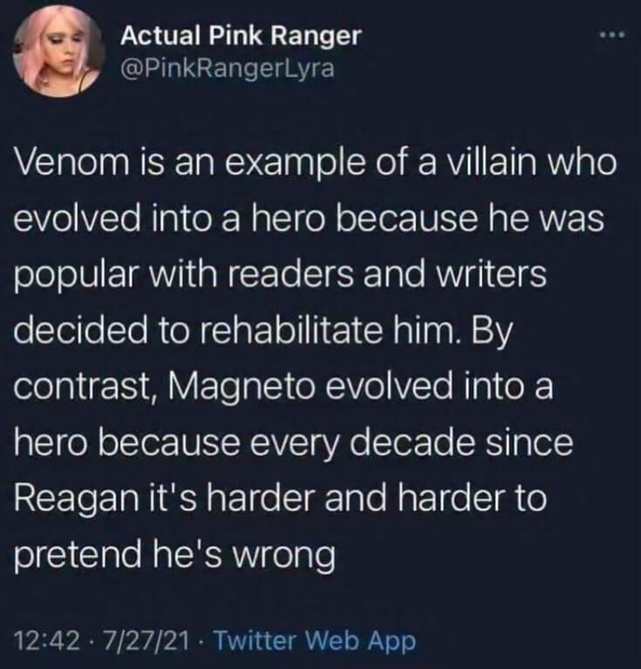This screenshot has height=669, width=641.
Task: Click the 7/27/21 tweet date
Action: [x=145, y=642]
